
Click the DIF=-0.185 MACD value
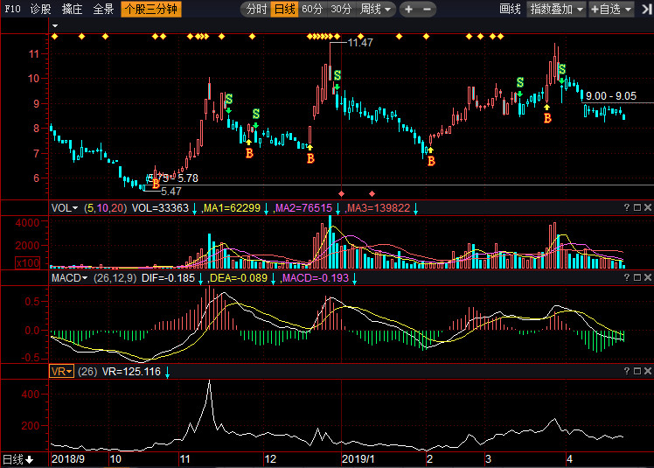(168, 278)
